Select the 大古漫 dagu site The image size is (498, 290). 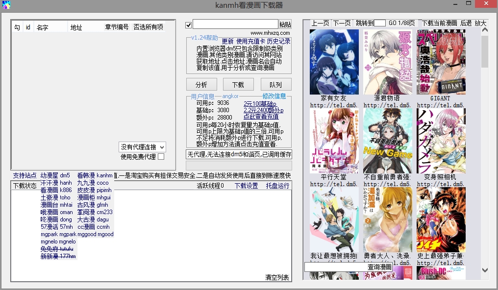pyautogui.click(x=93, y=219)
